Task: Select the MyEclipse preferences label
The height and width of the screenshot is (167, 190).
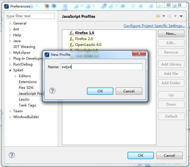Action: click(x=22, y=53)
